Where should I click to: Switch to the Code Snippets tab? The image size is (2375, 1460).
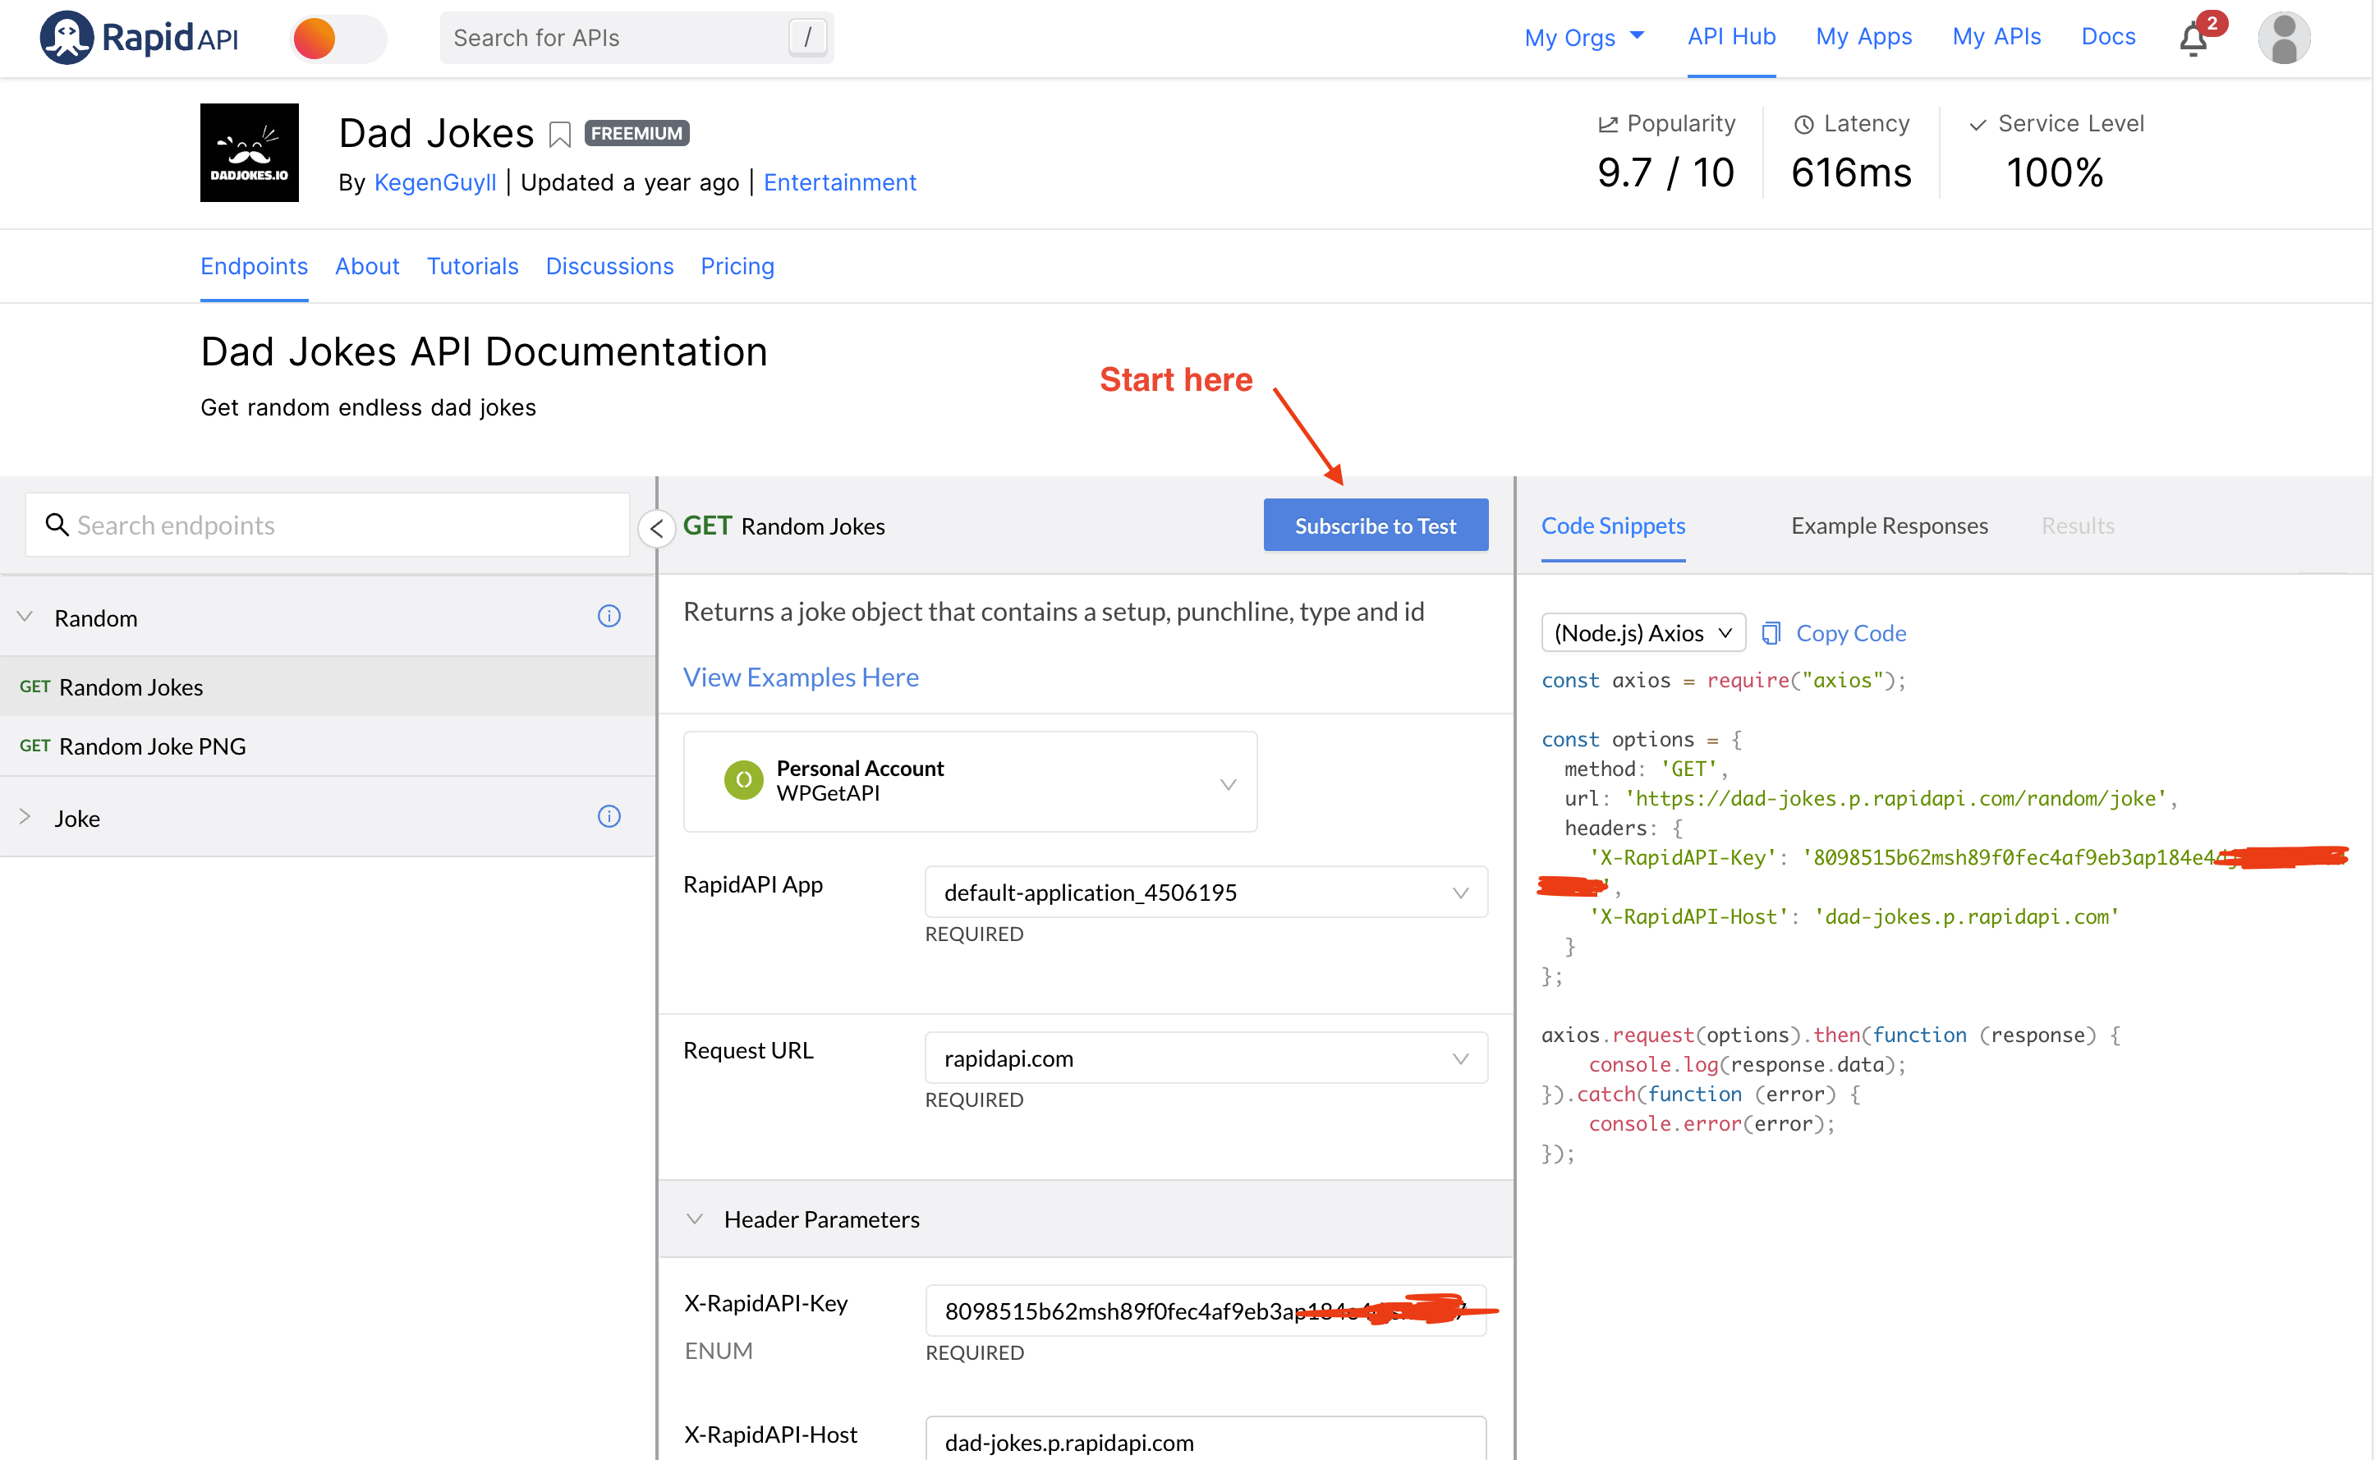(x=1612, y=526)
